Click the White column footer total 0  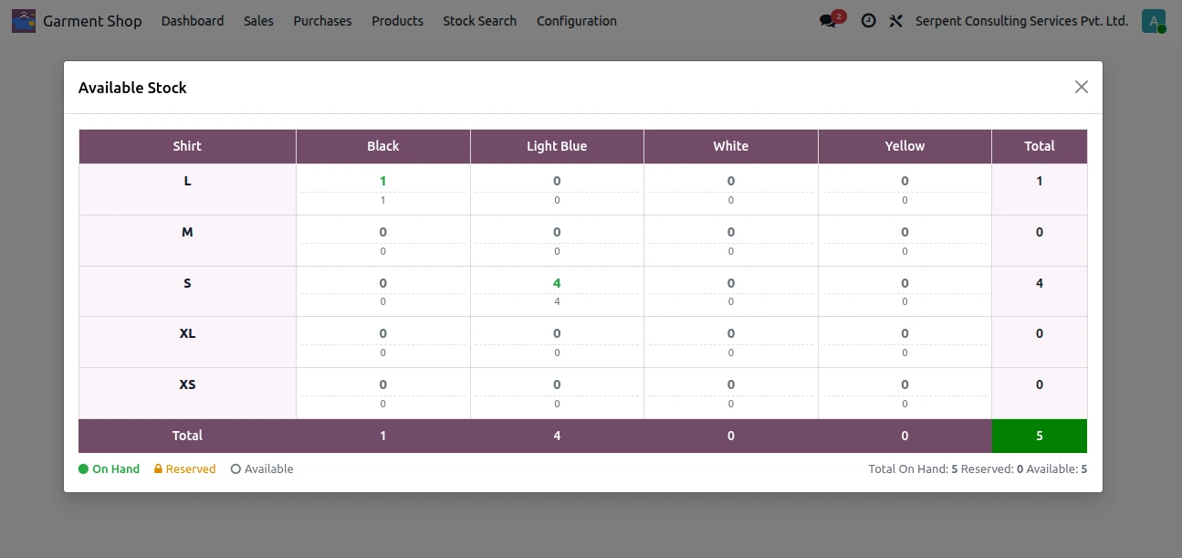pos(731,436)
